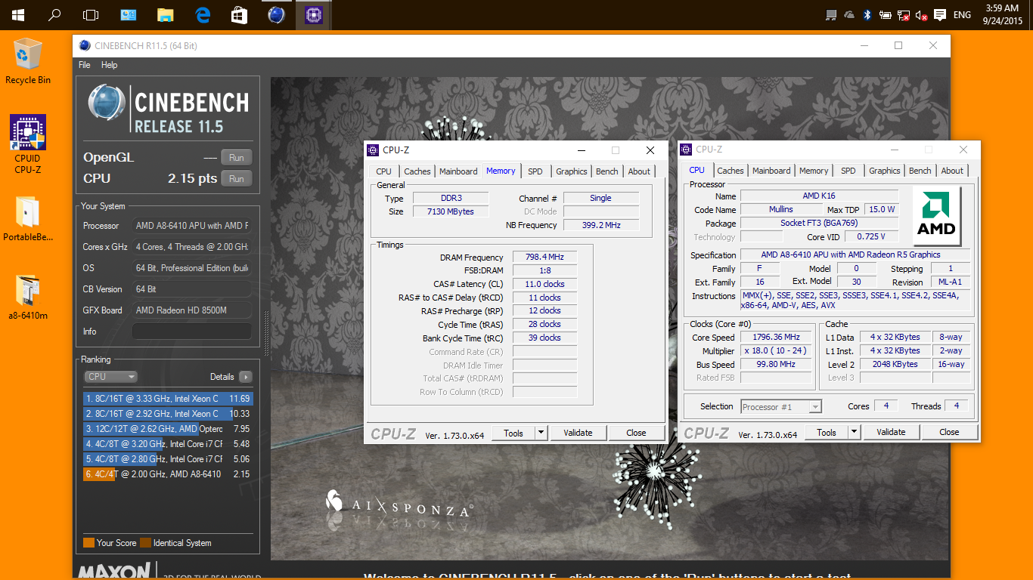Open the Cinebench File menu
1033x580 pixels.
85,65
